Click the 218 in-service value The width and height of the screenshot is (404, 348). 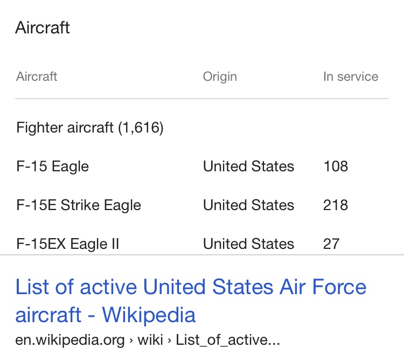coord(336,205)
